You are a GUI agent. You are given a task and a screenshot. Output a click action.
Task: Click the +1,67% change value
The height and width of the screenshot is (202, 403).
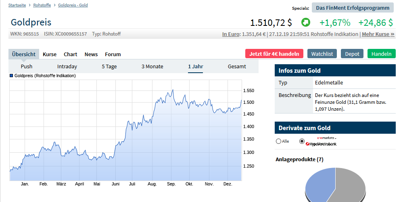click(x=335, y=23)
